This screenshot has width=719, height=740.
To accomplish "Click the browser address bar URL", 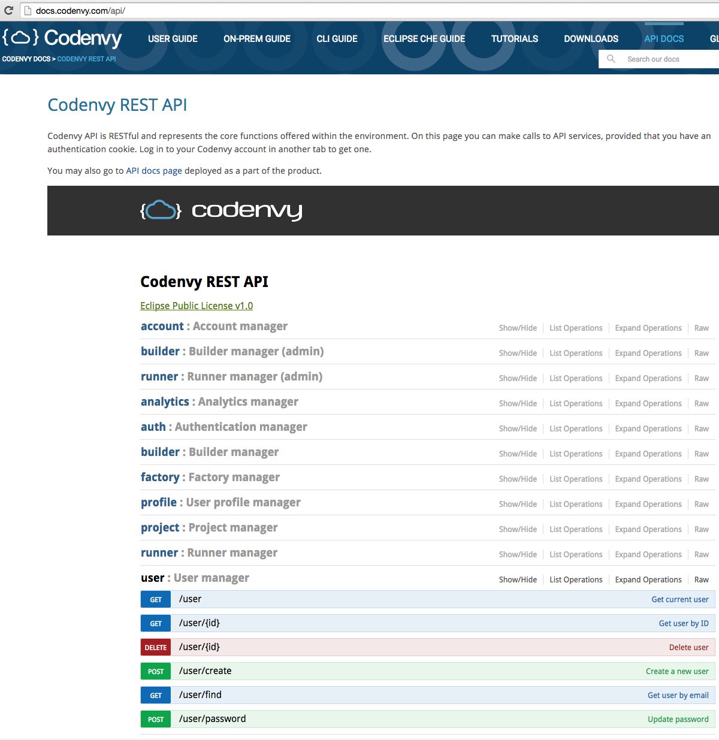I will coord(80,11).
